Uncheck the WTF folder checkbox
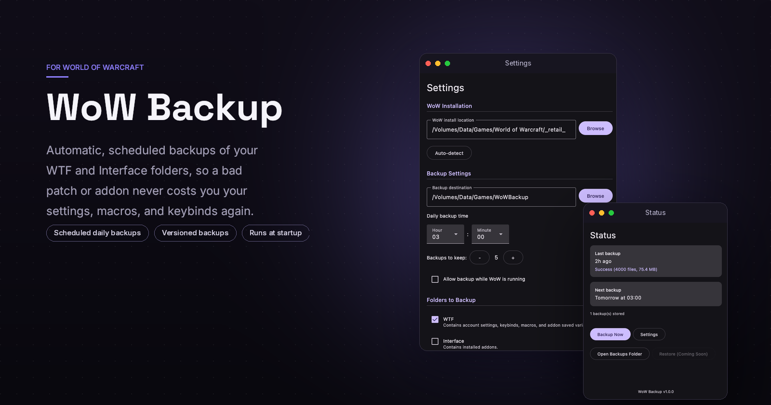 435,319
